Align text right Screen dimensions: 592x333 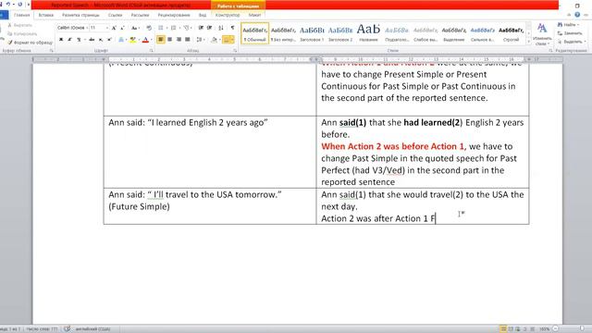pyautogui.click(x=179, y=39)
